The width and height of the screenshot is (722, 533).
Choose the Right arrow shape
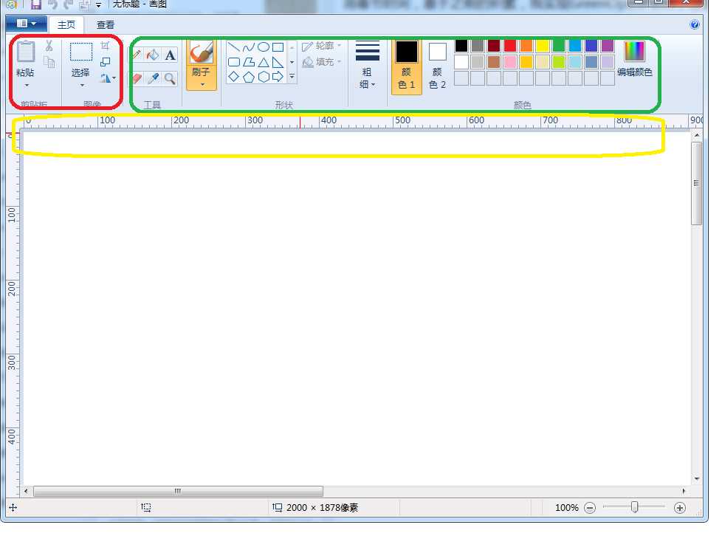(278, 77)
